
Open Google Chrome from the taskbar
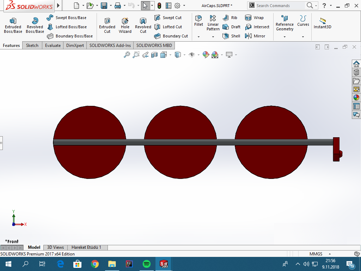point(94,264)
